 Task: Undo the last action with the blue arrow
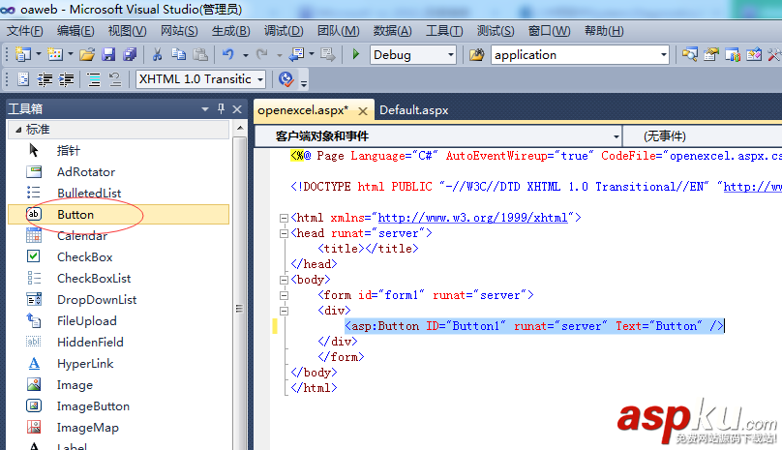pyautogui.click(x=228, y=54)
